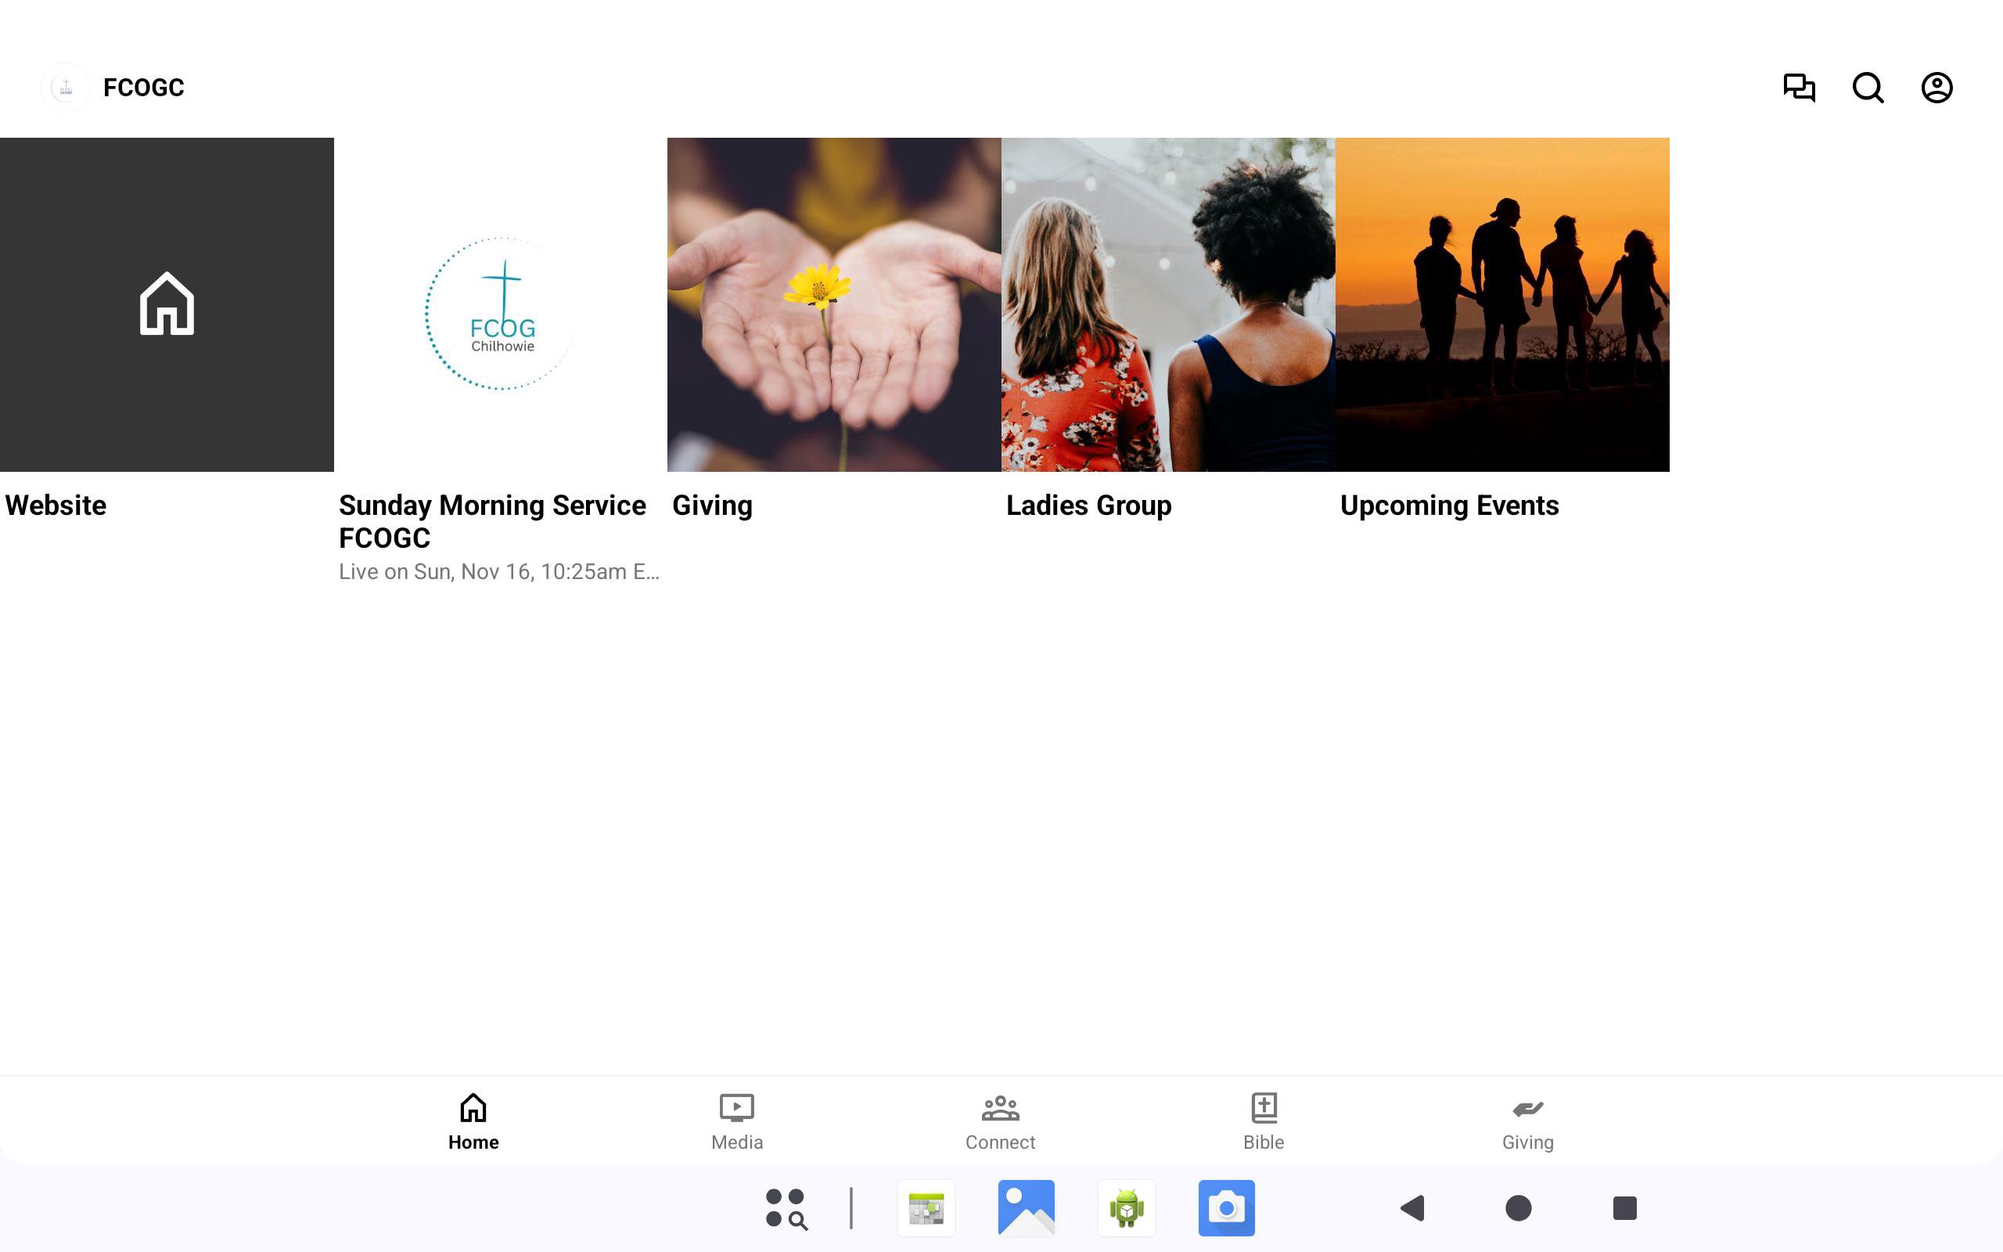This screenshot has width=2003, height=1252.
Task: Open the sunset Upcoming Events tile
Action: 1501,304
